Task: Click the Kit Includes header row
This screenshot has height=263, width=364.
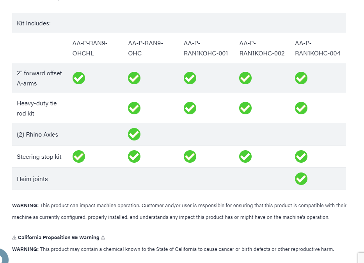Action: pyautogui.click(x=34, y=23)
